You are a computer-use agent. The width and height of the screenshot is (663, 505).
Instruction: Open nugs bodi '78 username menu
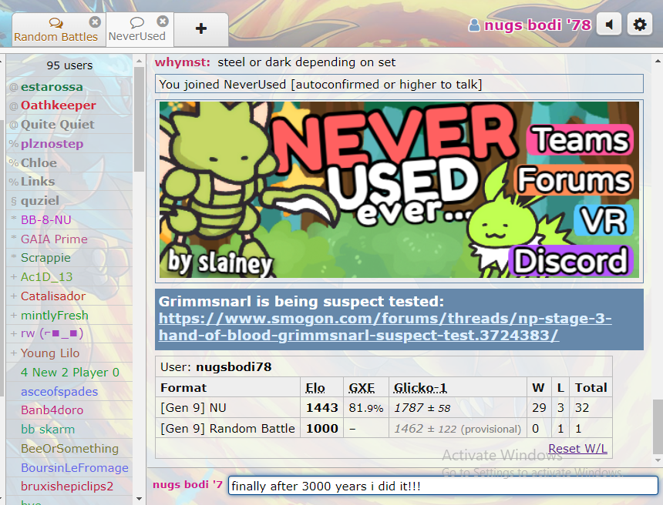point(537,25)
